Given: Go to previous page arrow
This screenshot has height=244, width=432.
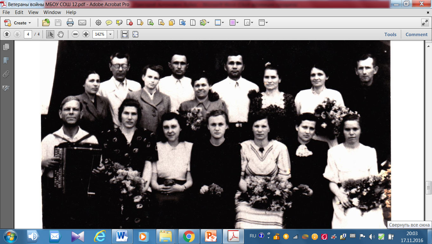Looking at the screenshot, I should pos(7,34).
